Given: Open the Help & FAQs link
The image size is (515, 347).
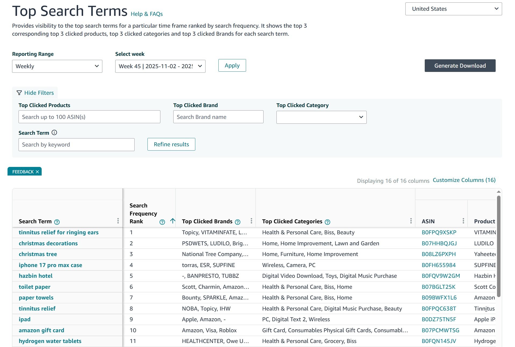Looking at the screenshot, I should (147, 14).
